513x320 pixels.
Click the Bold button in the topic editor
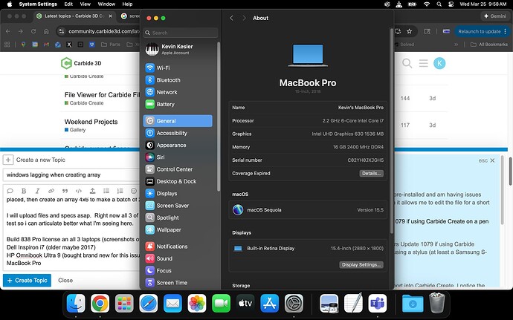point(24,191)
